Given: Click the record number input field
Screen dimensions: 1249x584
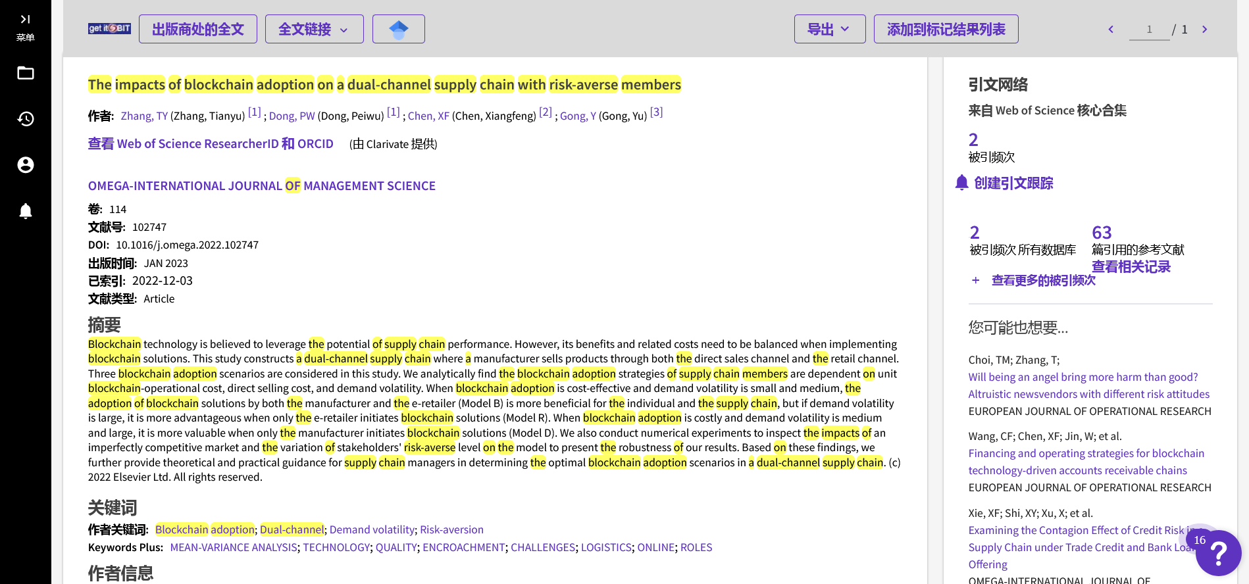Looking at the screenshot, I should tap(1149, 30).
